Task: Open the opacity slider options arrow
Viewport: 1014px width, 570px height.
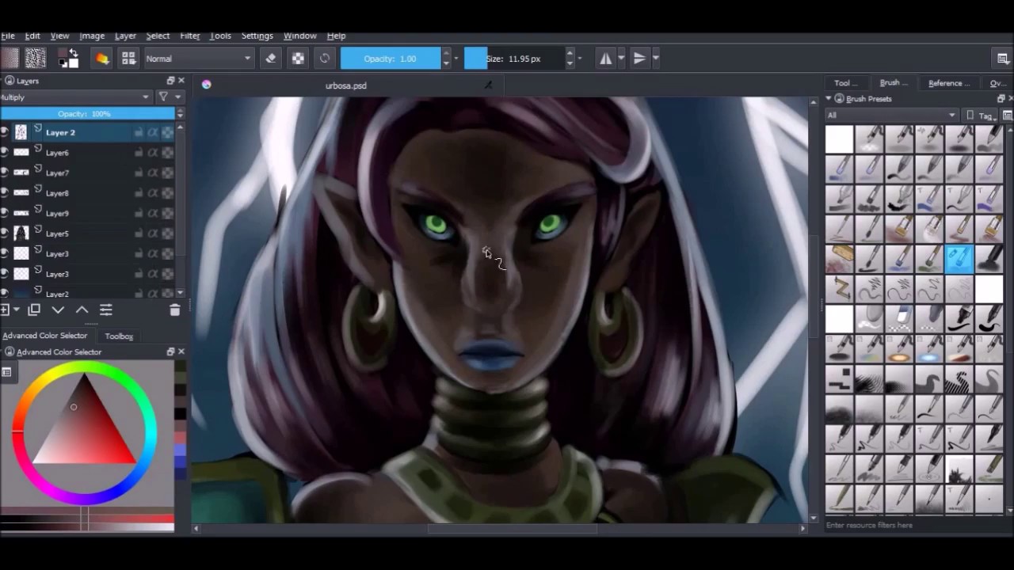Action: click(x=456, y=58)
